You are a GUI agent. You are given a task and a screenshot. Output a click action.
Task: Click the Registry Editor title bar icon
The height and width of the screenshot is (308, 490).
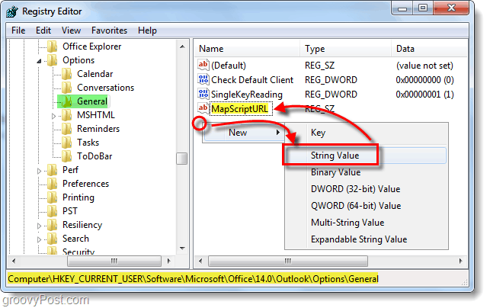[x=12, y=11]
